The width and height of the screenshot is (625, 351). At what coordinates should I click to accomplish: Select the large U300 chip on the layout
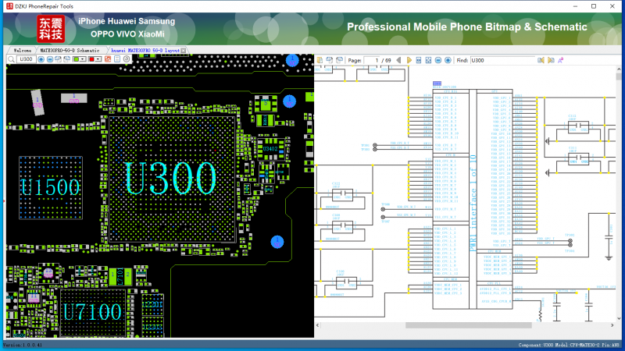pyautogui.click(x=171, y=179)
